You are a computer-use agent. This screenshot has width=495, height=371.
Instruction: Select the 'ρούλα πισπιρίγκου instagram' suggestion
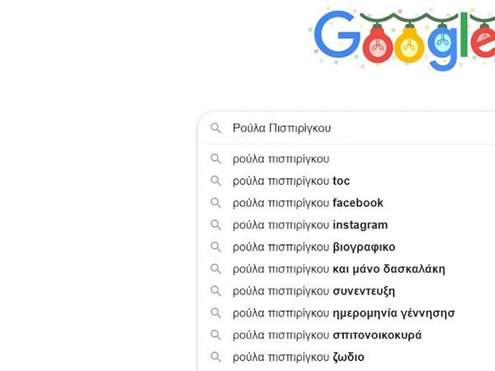click(x=309, y=225)
